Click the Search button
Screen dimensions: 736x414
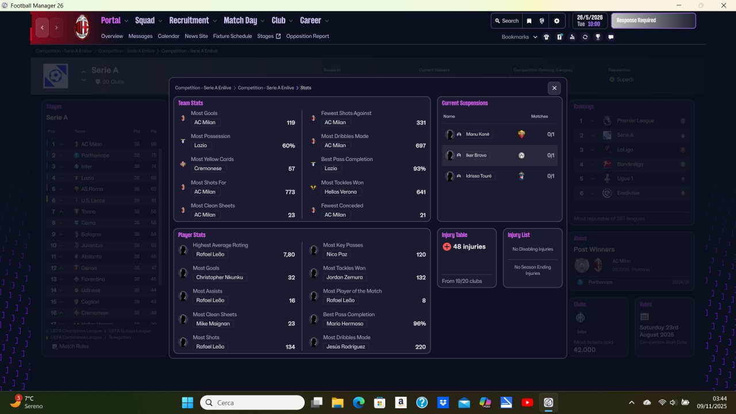pos(507,21)
